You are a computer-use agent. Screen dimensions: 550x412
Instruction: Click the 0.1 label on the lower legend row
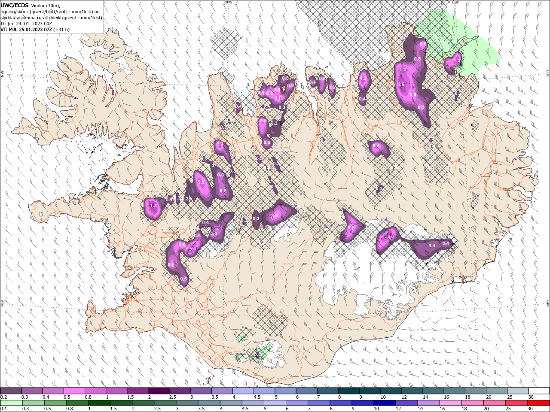3,409
